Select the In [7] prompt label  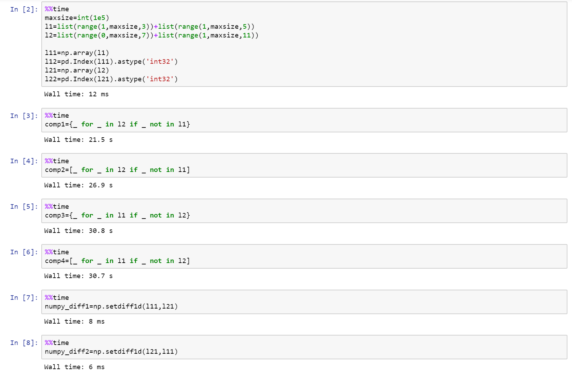[24, 298]
